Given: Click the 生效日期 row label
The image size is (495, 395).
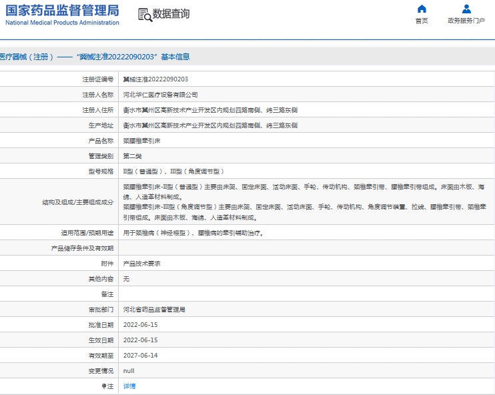Looking at the screenshot, I should 101,340.
